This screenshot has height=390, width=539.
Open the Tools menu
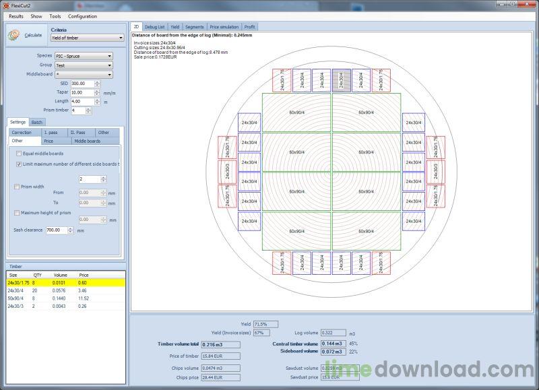tap(55, 15)
